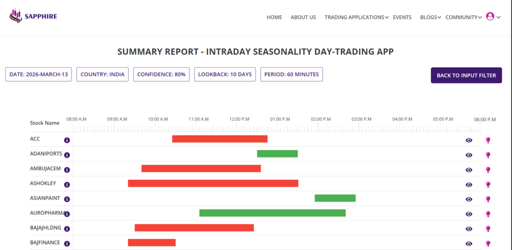512x250 pixels.
Task: Toggle eye visibility for ASIANPAINT row
Action: pyautogui.click(x=468, y=199)
